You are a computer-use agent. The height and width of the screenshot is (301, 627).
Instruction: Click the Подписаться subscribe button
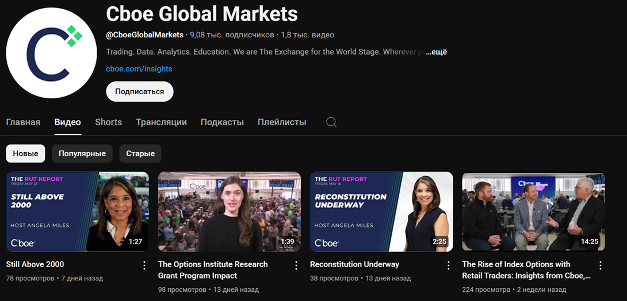tap(140, 91)
